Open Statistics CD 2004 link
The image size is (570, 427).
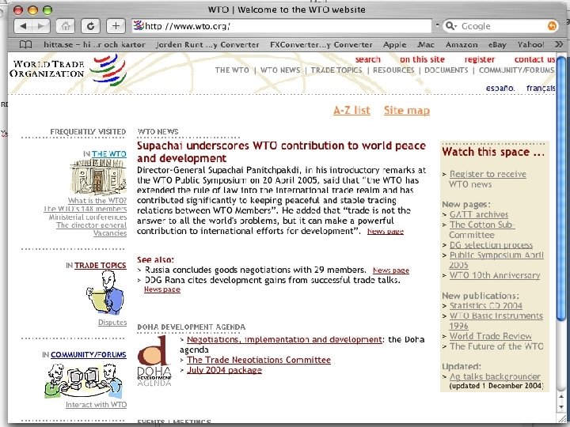(485, 306)
